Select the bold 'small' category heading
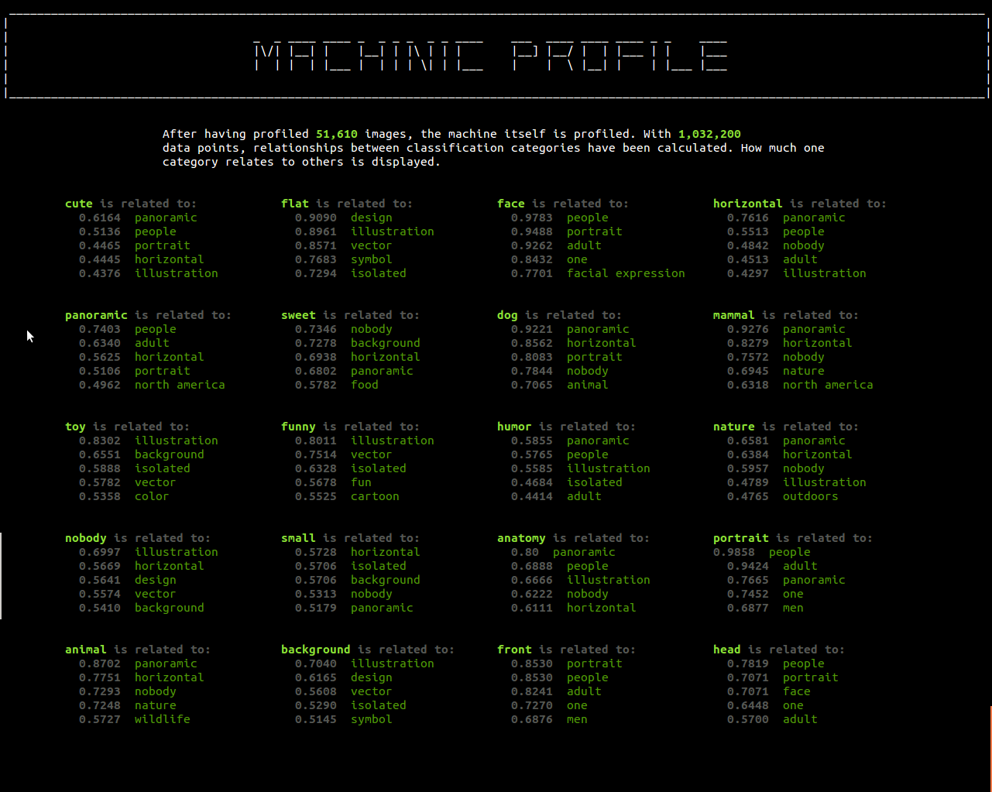The width and height of the screenshot is (992, 792). (298, 538)
